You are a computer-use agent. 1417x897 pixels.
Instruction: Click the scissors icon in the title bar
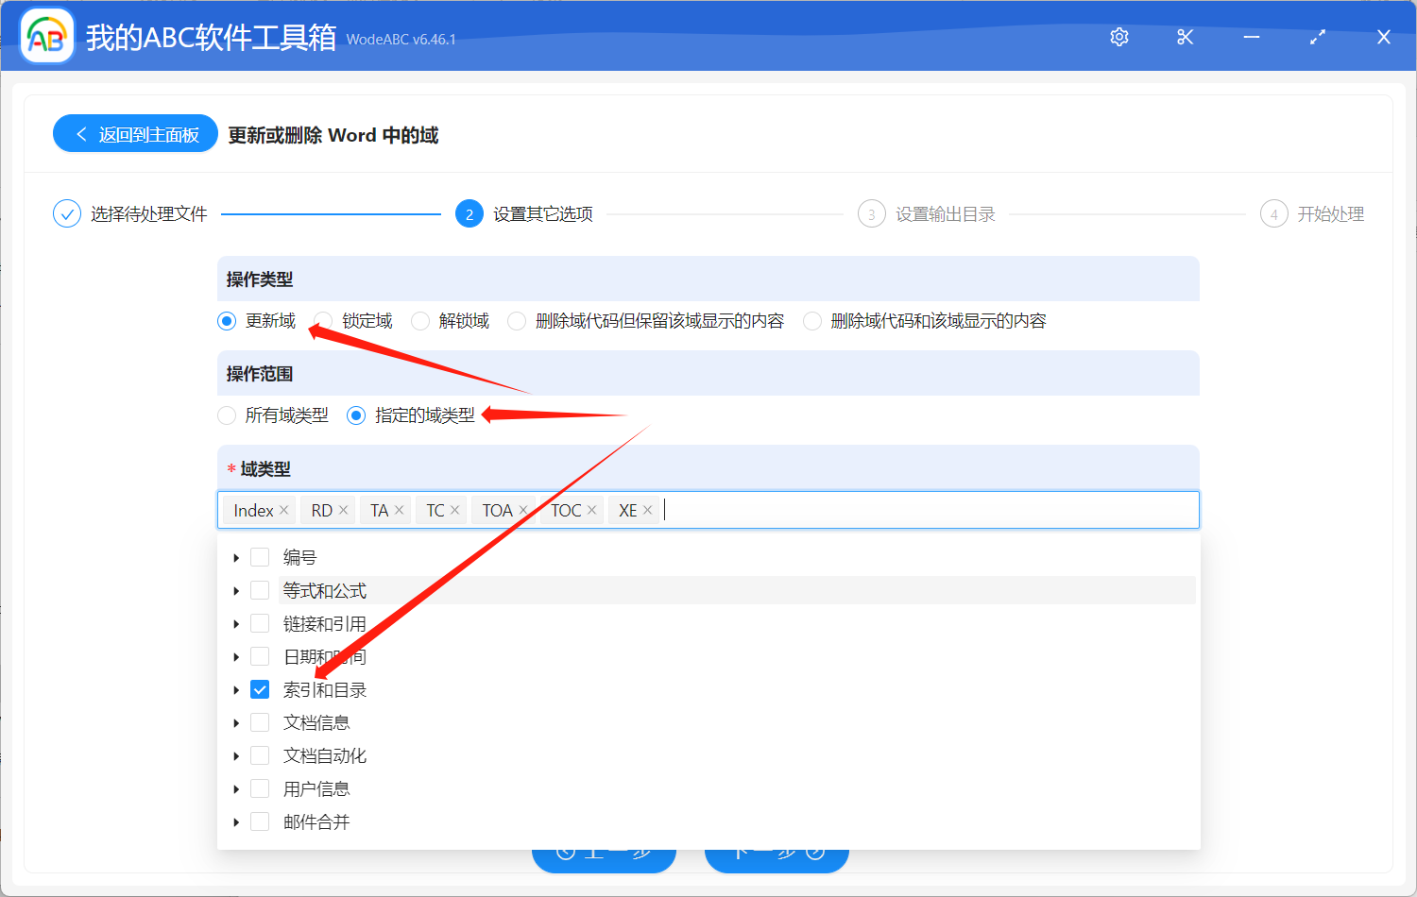pyautogui.click(x=1185, y=37)
